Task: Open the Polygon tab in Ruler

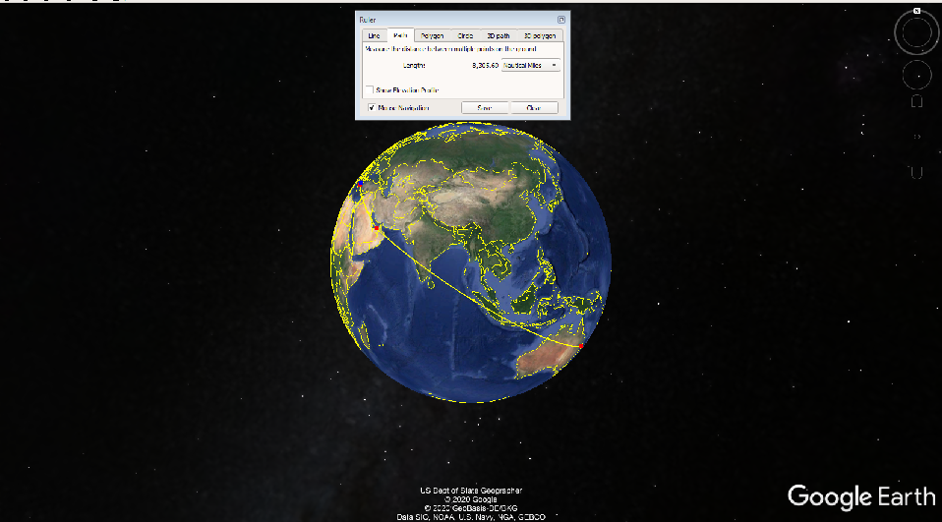Action: pos(432,35)
